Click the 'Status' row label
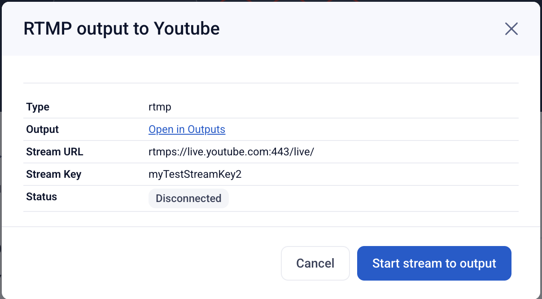 pos(42,197)
